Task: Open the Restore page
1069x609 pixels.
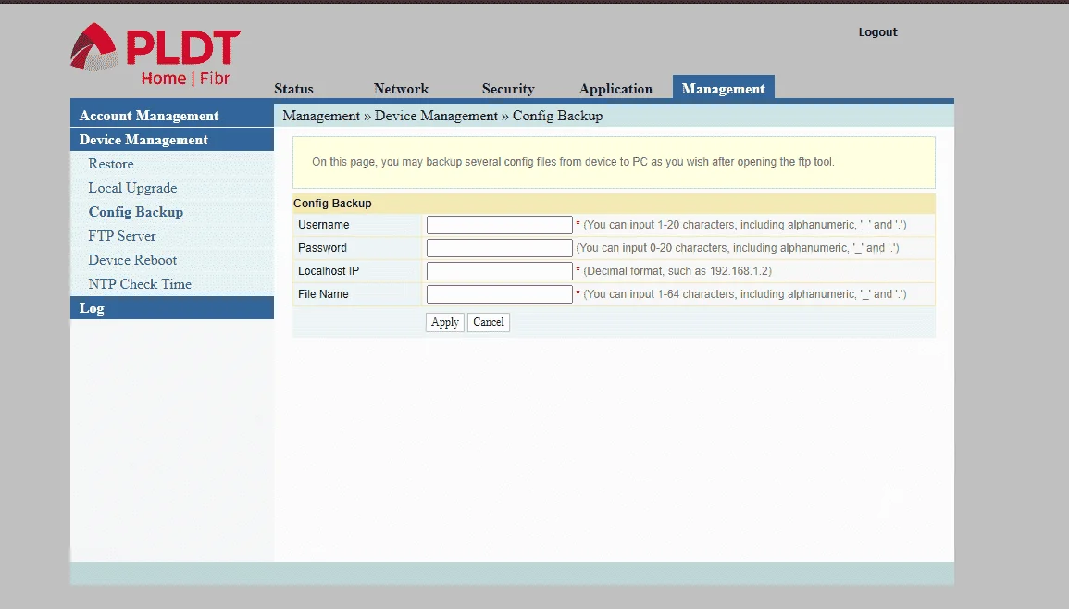Action: [x=111, y=164]
